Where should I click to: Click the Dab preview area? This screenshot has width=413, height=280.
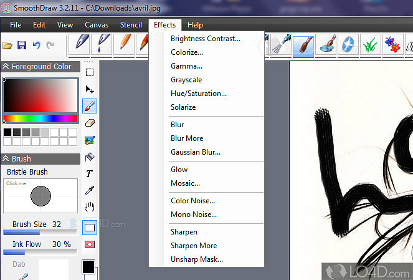pos(54,269)
